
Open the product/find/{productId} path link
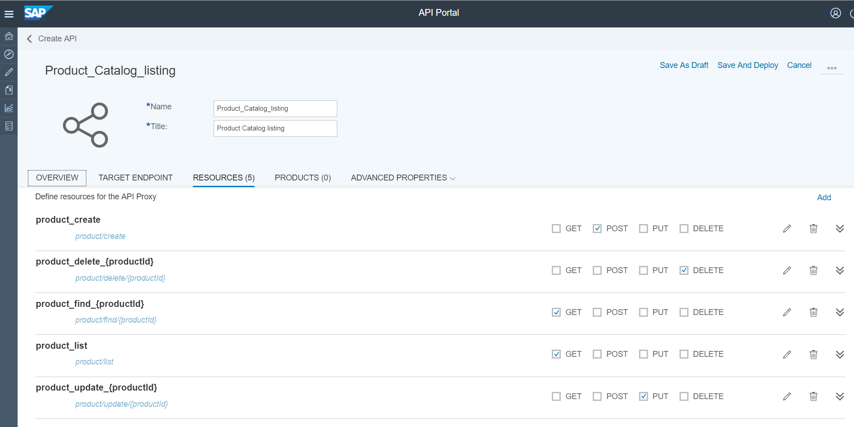pos(116,320)
